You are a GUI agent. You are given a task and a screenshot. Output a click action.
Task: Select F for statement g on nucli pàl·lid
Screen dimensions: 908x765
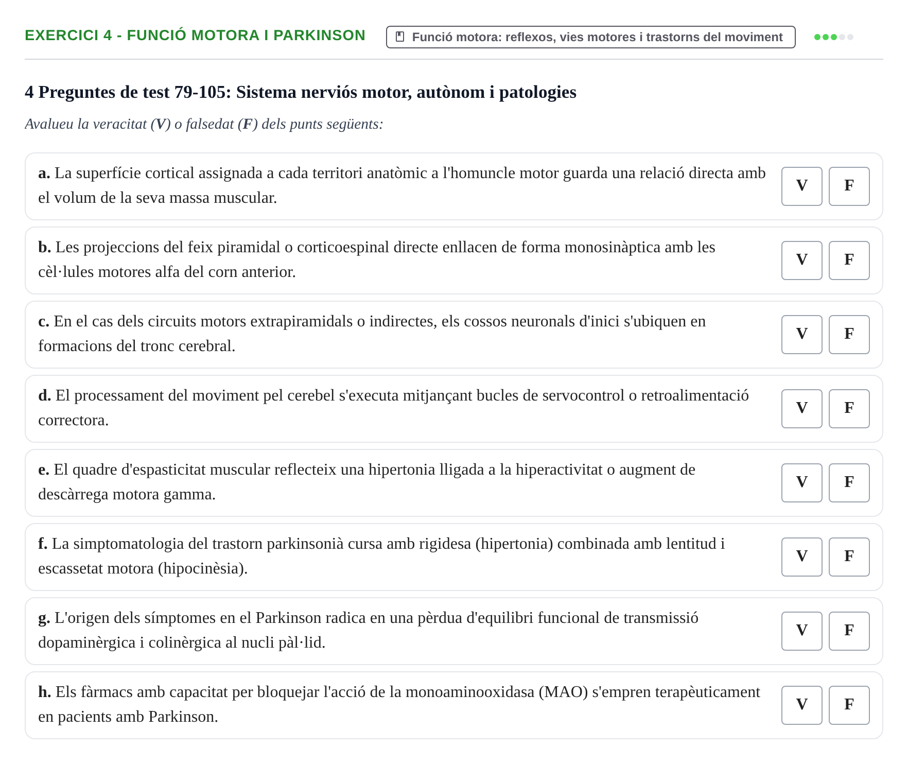coord(849,631)
